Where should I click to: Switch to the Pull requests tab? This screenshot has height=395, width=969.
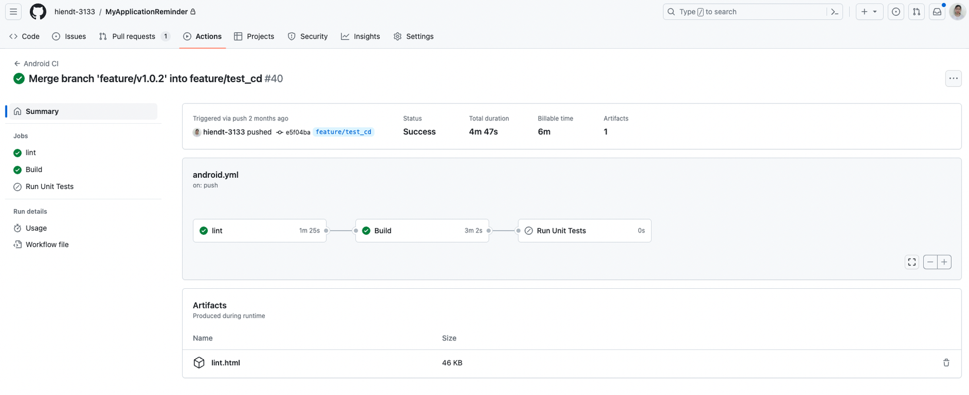click(134, 36)
